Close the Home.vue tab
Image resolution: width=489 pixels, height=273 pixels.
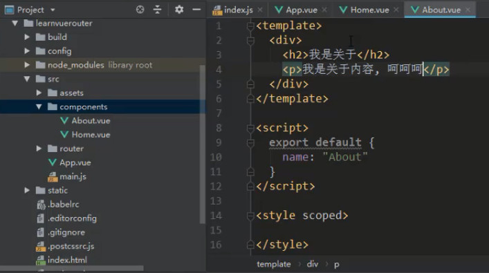click(x=396, y=10)
